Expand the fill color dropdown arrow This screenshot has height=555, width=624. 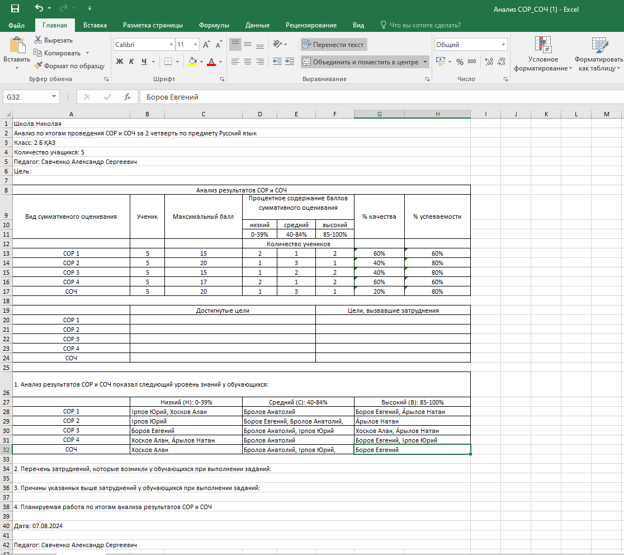(201, 62)
